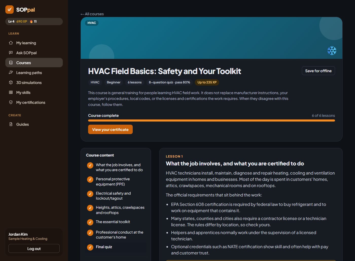Screen dimensions: 355x261
Task: Click the snowflake icon on the course banner
Action: pyautogui.click(x=332, y=51)
